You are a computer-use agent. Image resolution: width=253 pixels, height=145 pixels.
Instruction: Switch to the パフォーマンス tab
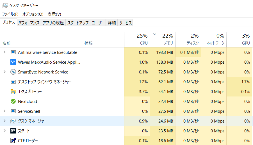pyautogui.click(x=29, y=23)
